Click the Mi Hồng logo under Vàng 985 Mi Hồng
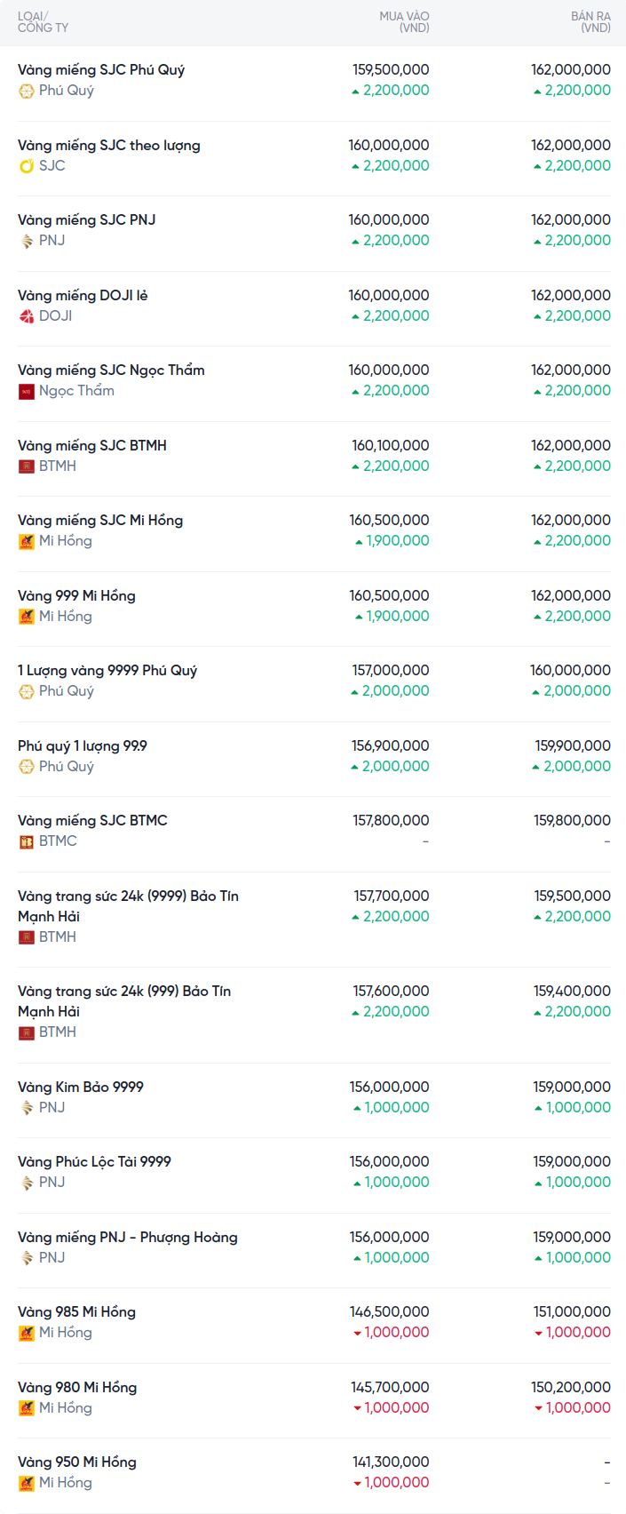This screenshot has width=626, height=1514. [27, 1333]
